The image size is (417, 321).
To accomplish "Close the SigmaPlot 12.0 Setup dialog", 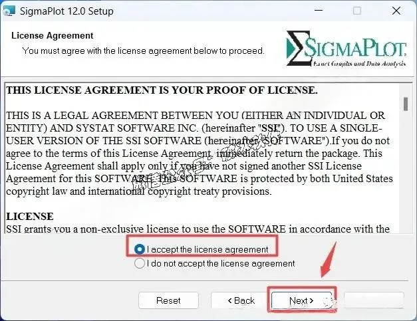I will 396,11.
